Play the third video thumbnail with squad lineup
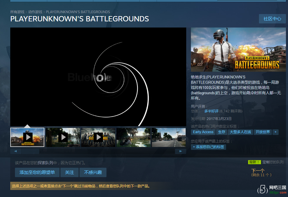 (x=98, y=137)
